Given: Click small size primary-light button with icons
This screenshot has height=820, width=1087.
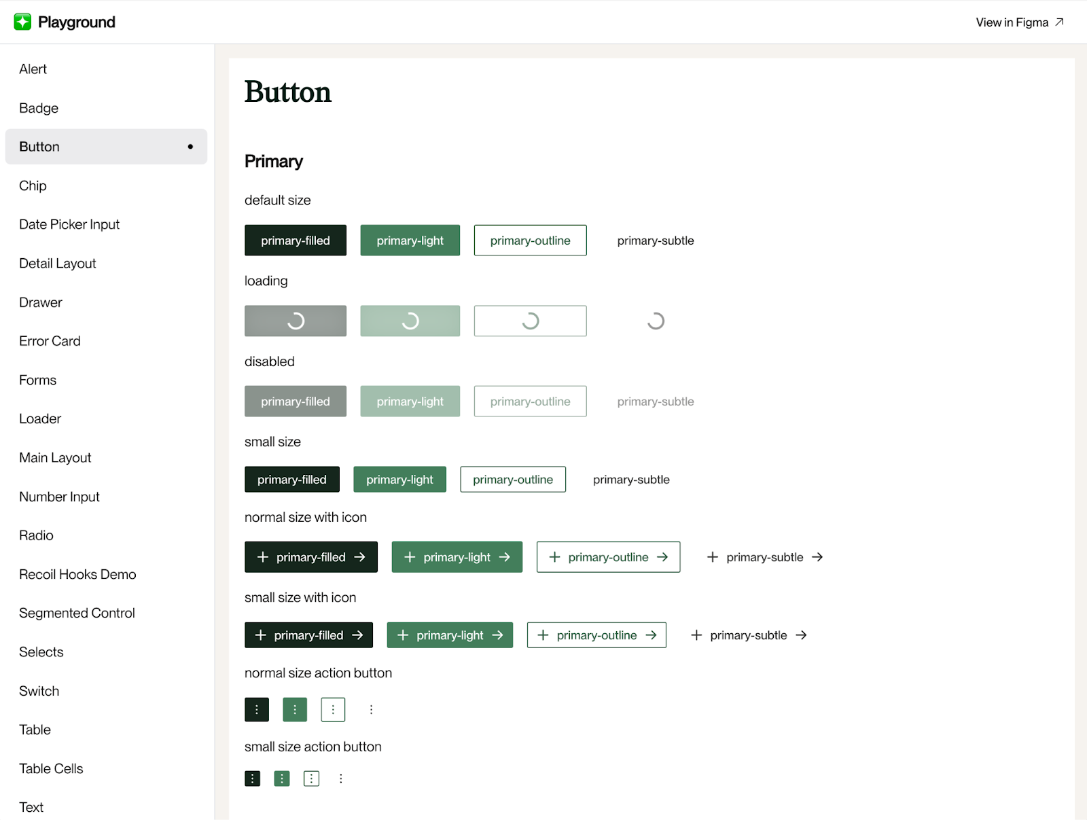Looking at the screenshot, I should [450, 635].
